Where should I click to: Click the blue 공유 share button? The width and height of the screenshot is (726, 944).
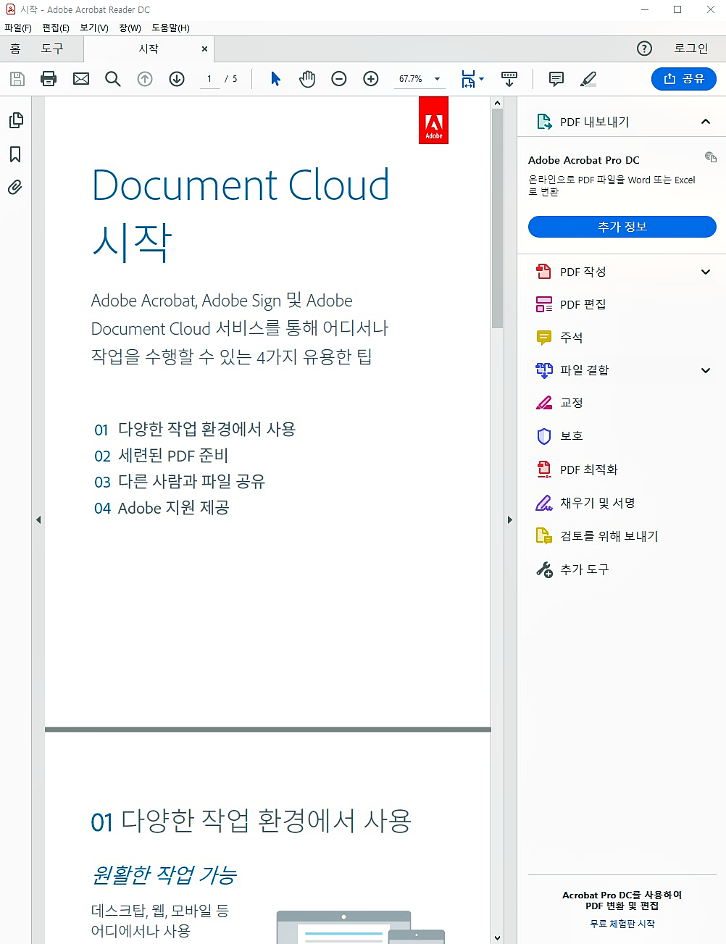[x=684, y=79]
